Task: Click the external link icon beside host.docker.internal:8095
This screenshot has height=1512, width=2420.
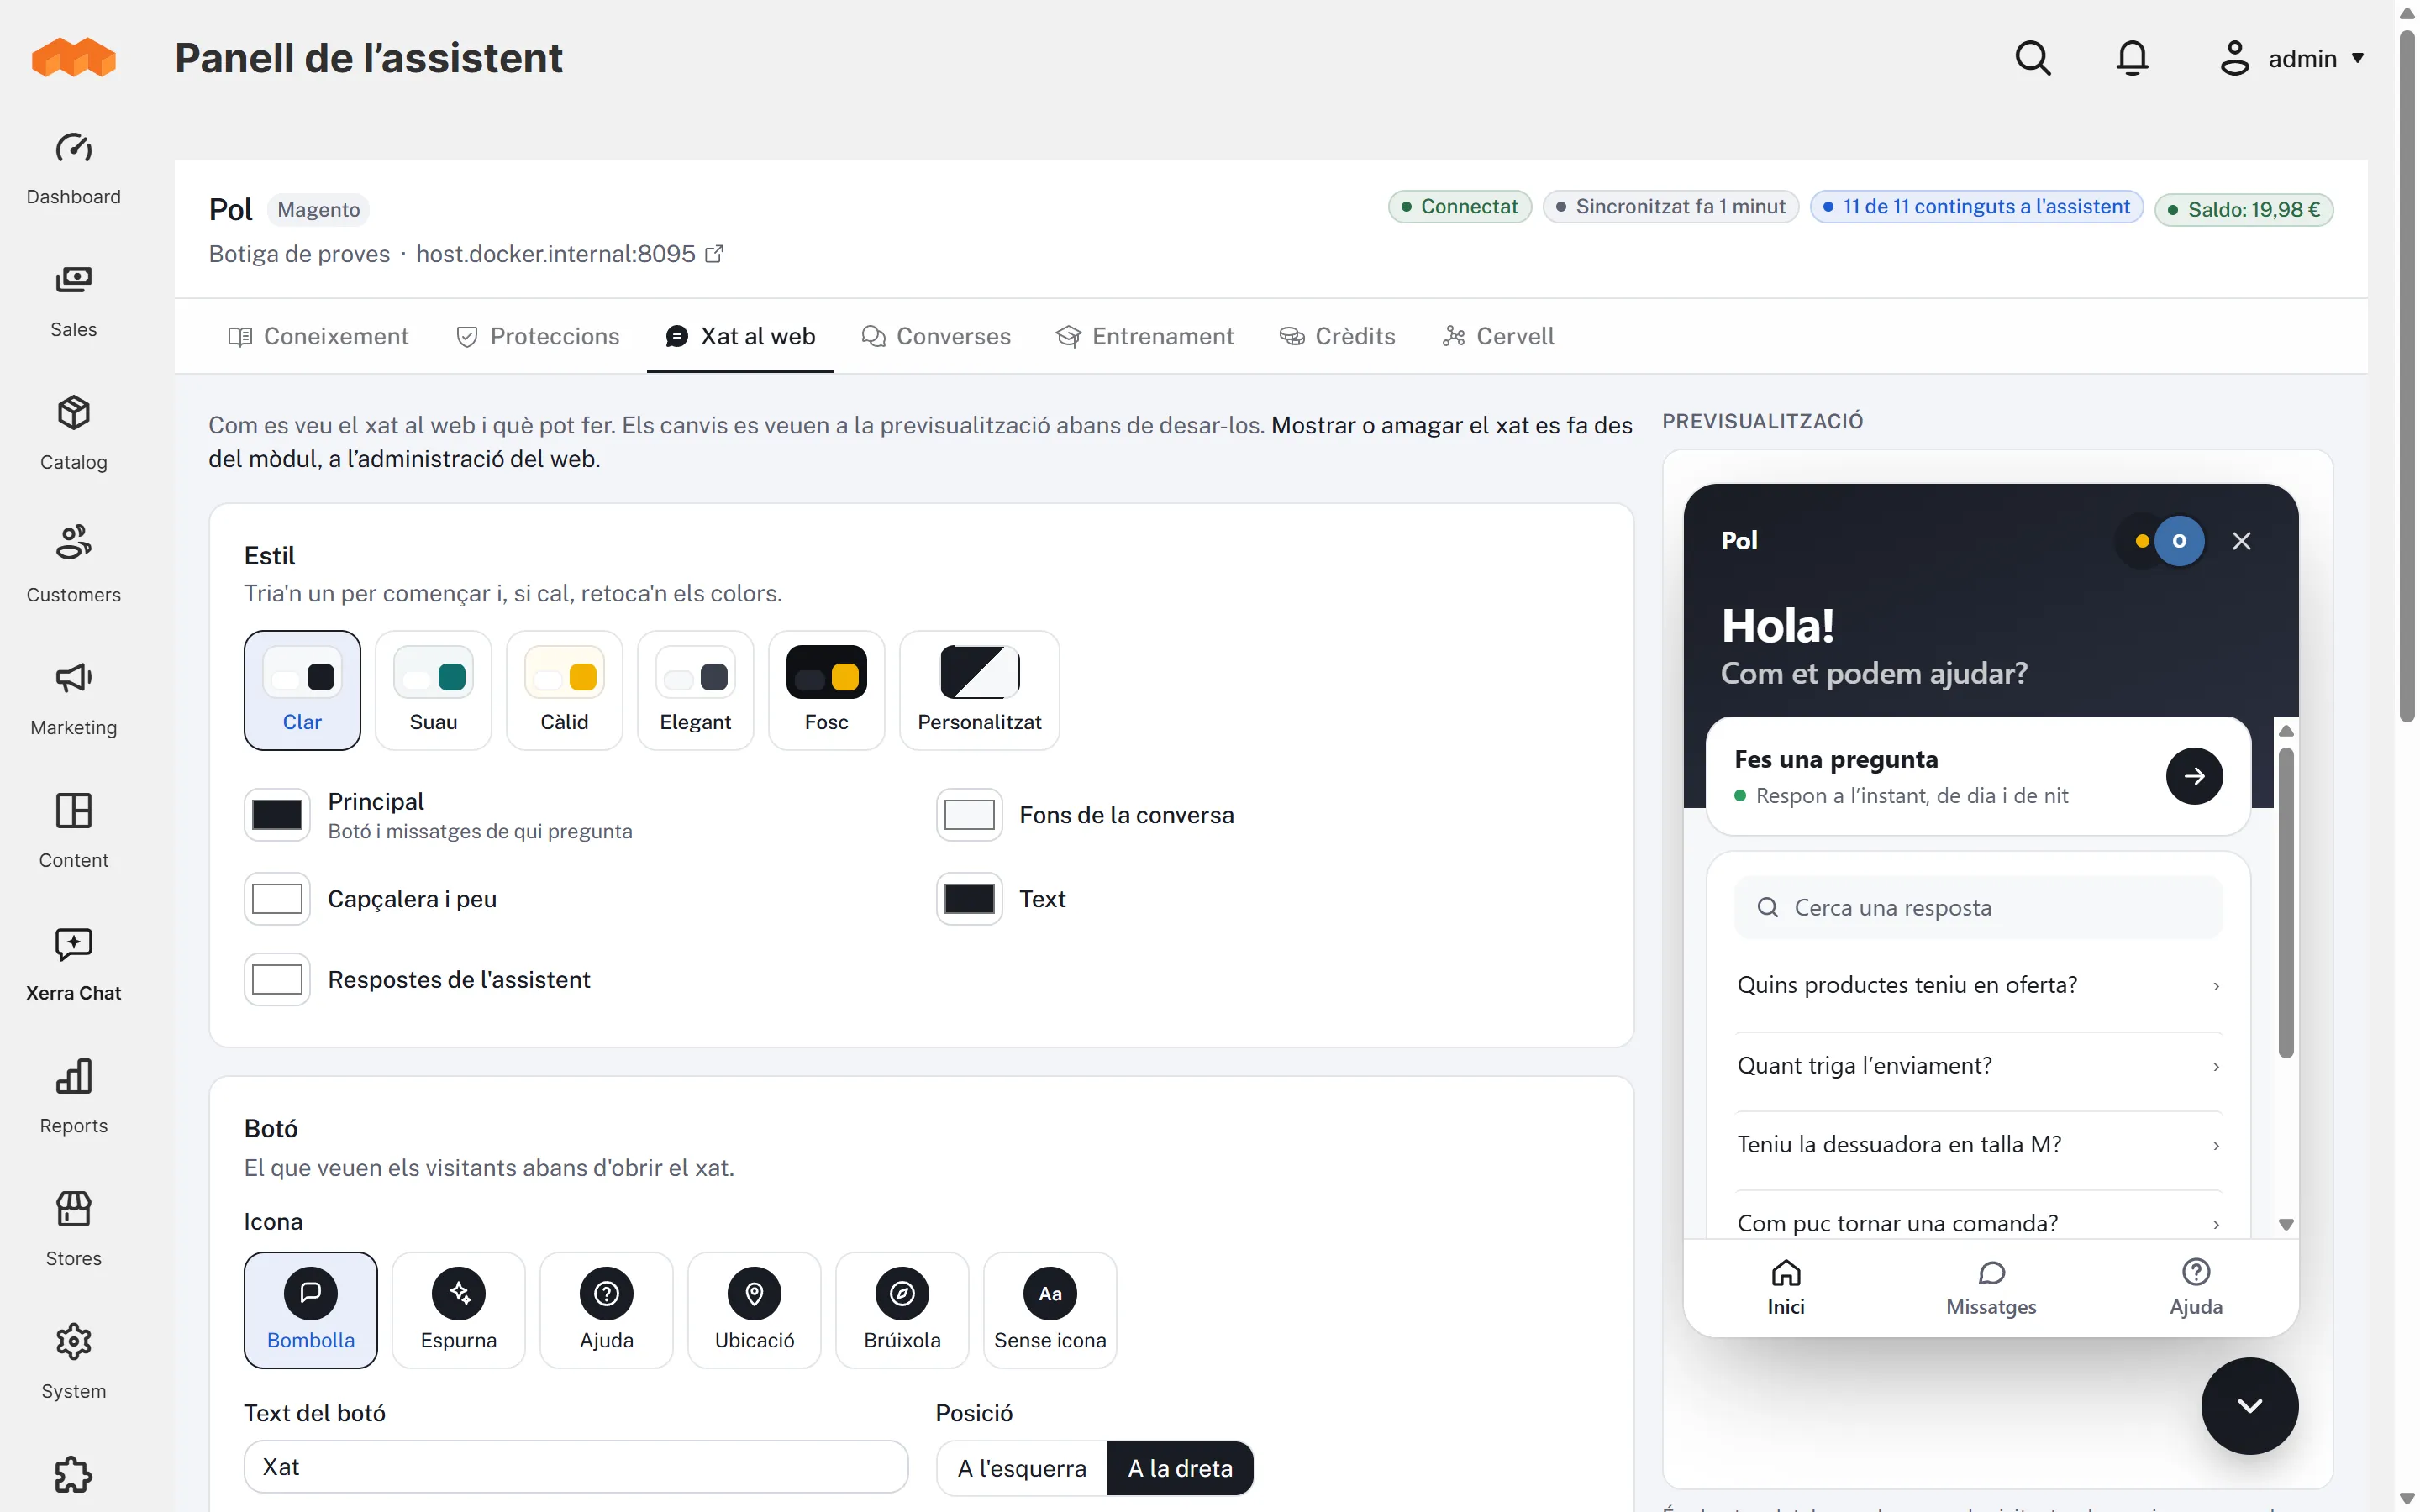Action: (714, 254)
